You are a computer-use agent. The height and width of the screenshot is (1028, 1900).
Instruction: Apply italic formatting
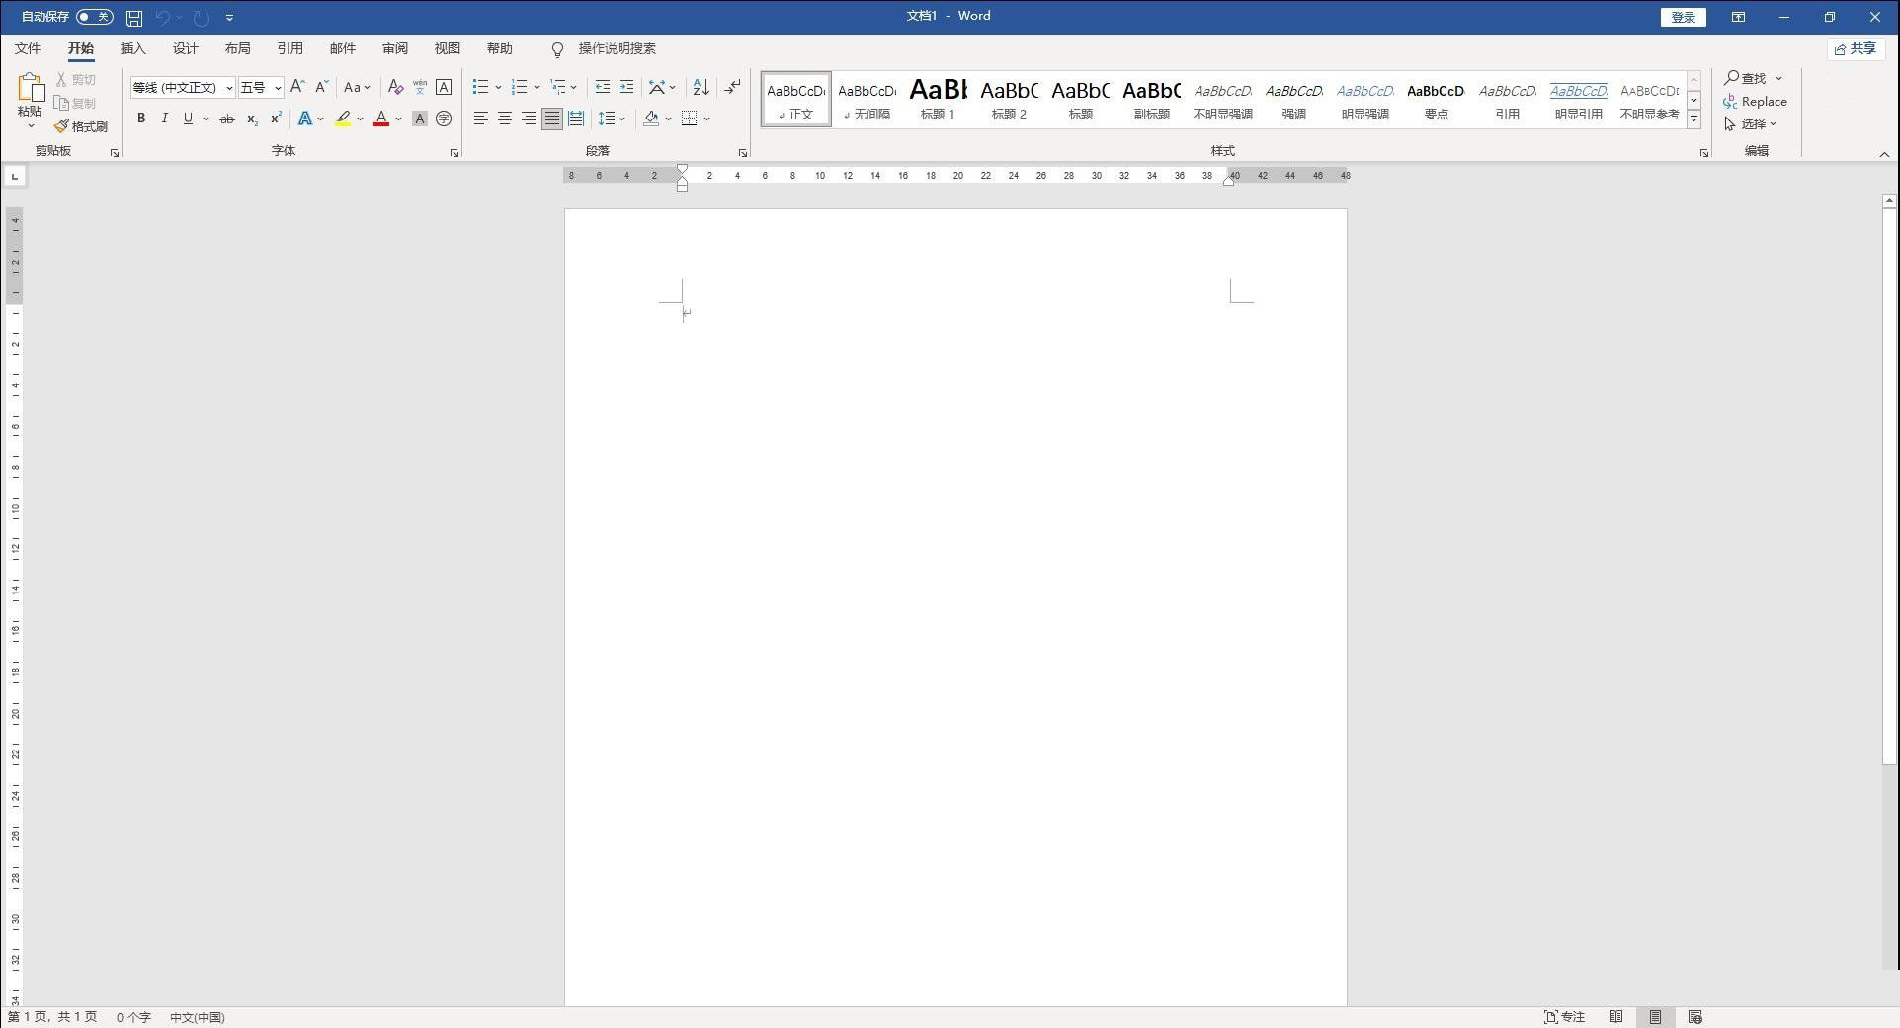point(164,119)
